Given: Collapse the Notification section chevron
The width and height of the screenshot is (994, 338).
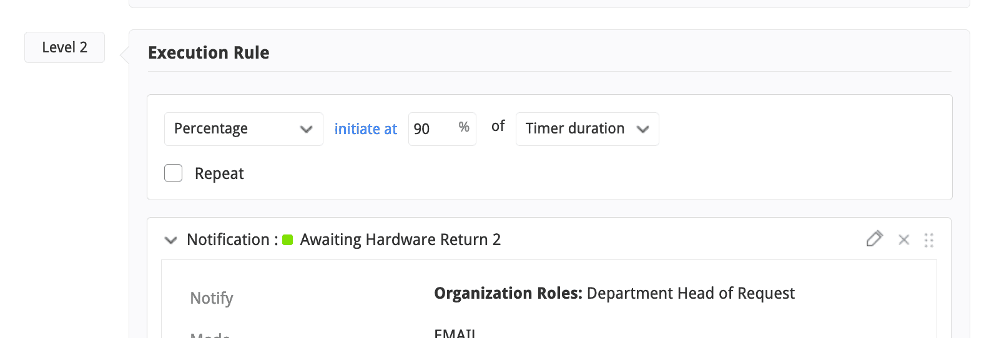Looking at the screenshot, I should tap(170, 240).
